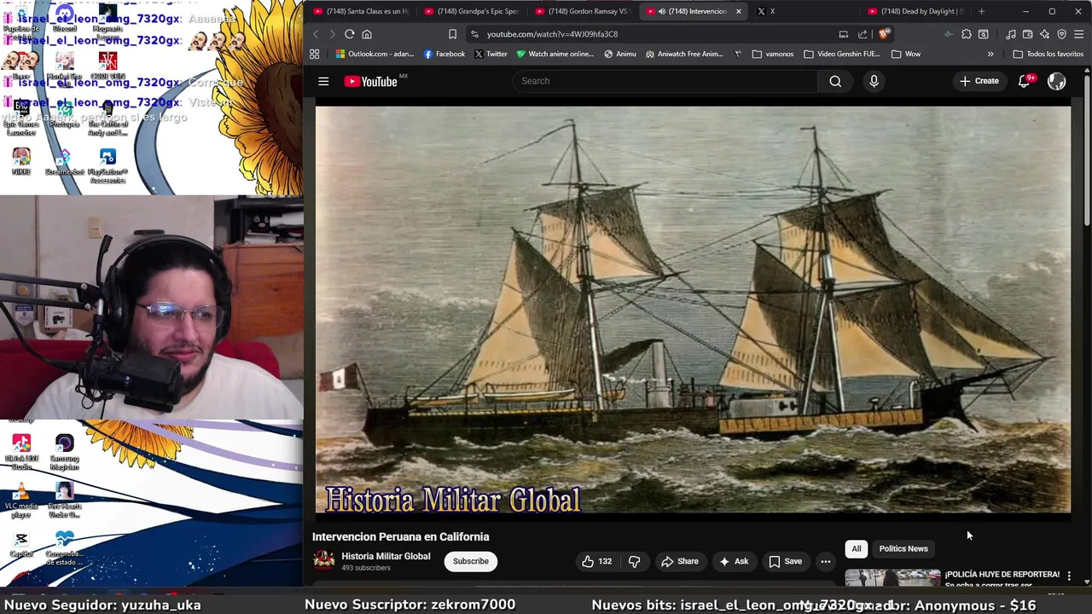Open YouTube notifications bell

pyautogui.click(x=1025, y=81)
